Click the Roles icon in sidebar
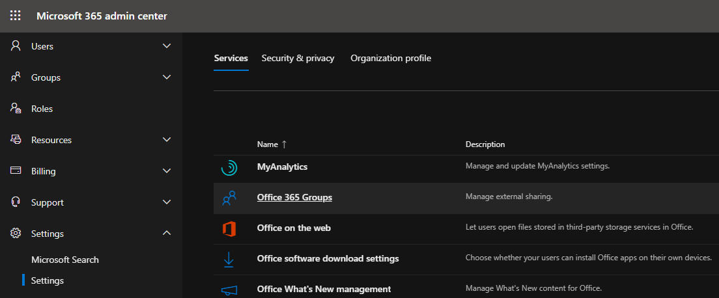719x298 pixels. 16,108
